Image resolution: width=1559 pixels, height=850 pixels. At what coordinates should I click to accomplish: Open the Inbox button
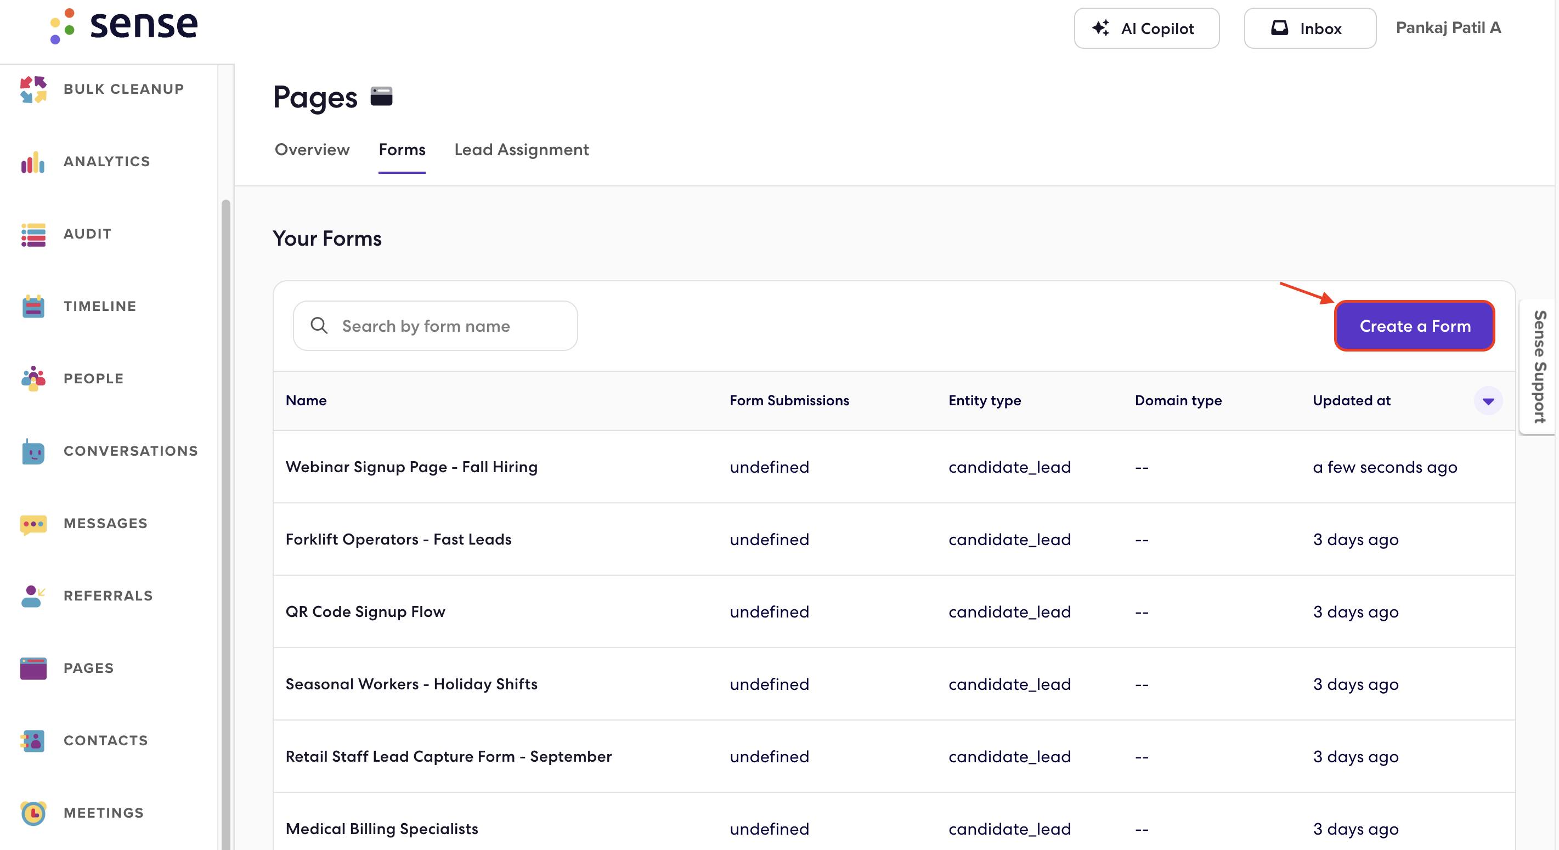coord(1311,28)
